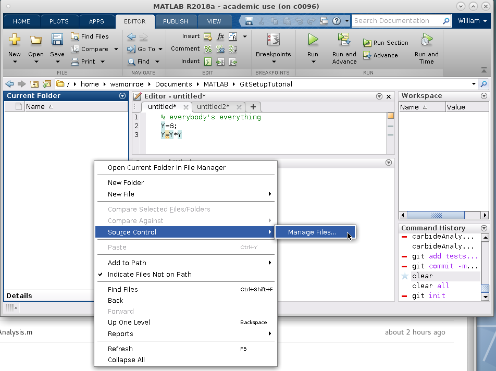Select Manage Files from the submenu

312,232
